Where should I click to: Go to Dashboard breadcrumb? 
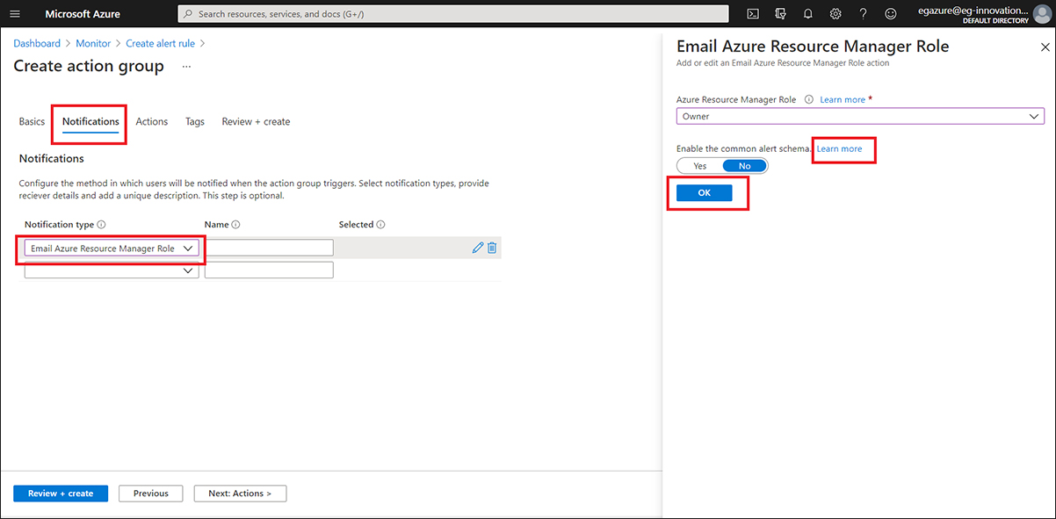click(x=37, y=43)
